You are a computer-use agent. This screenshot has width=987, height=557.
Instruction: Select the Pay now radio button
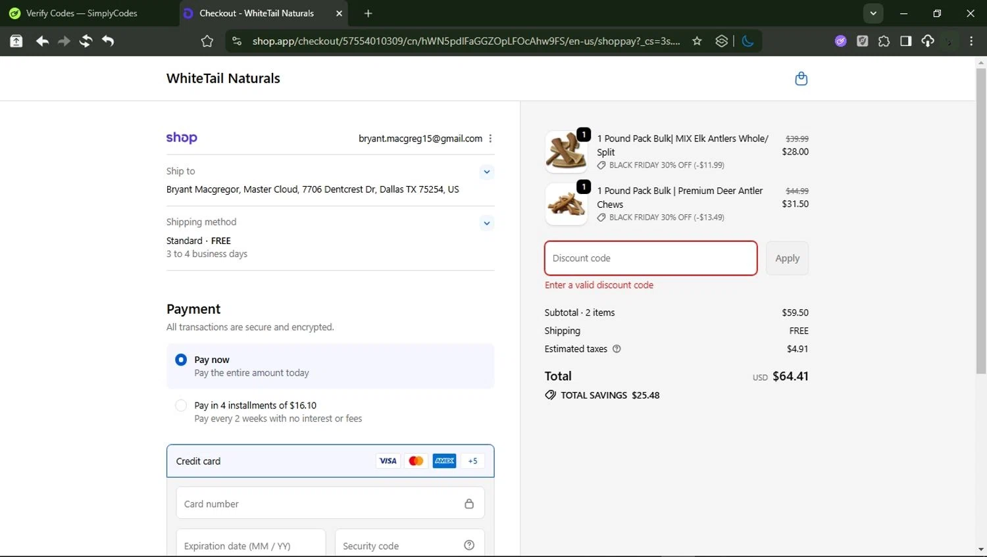[x=181, y=360]
